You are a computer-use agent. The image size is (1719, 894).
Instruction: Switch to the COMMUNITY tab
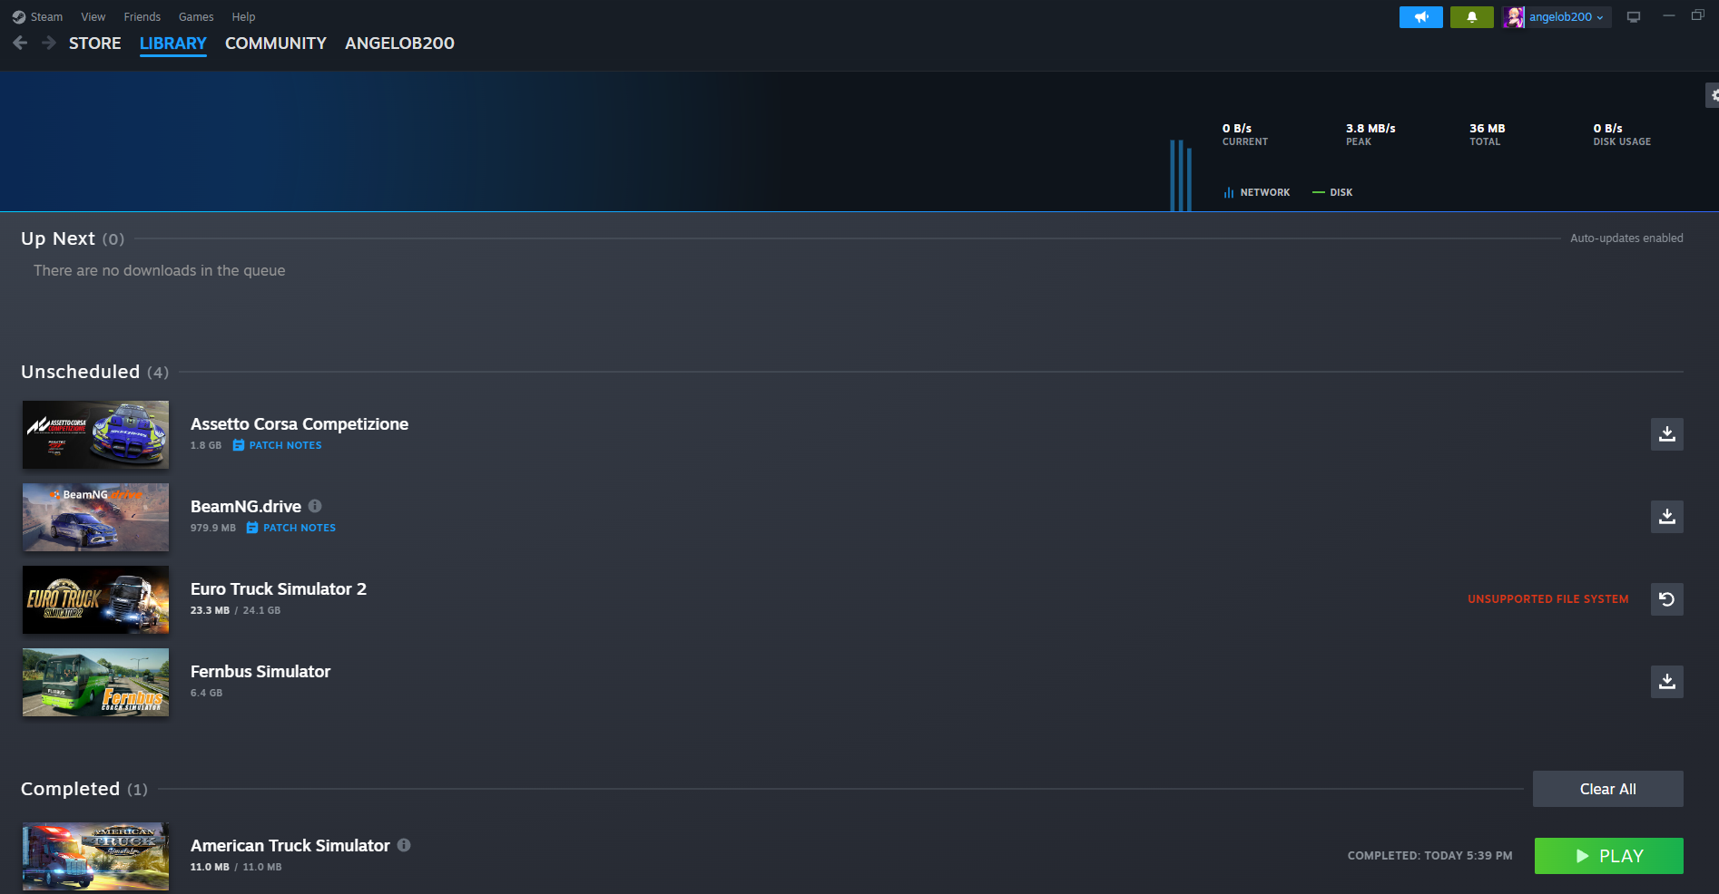(x=276, y=44)
